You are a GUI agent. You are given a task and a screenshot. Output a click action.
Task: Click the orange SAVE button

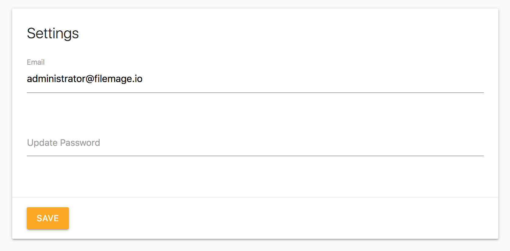click(48, 218)
